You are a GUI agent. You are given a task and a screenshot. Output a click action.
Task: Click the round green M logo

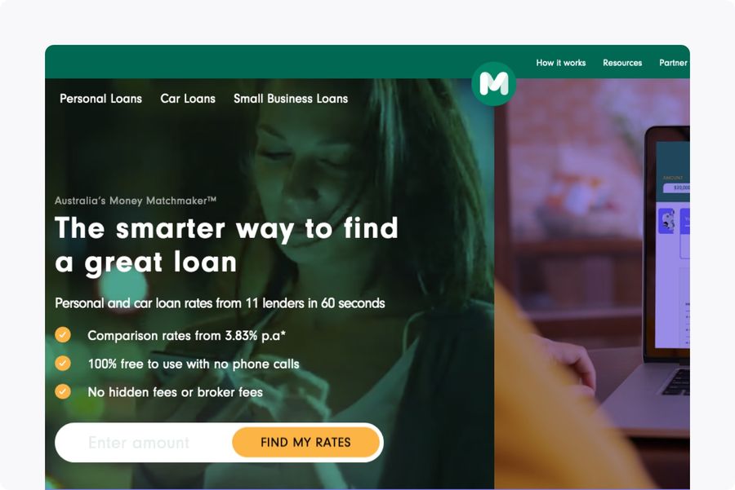click(493, 84)
